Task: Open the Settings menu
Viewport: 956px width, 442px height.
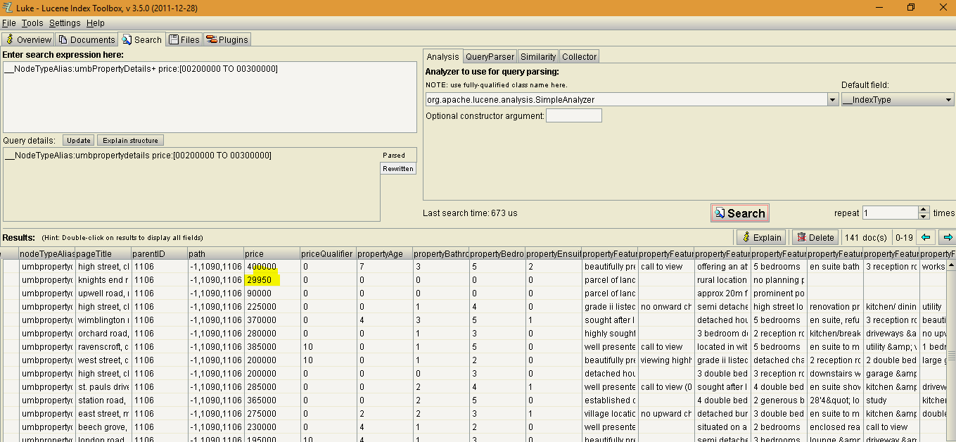Action: pyautogui.click(x=65, y=23)
